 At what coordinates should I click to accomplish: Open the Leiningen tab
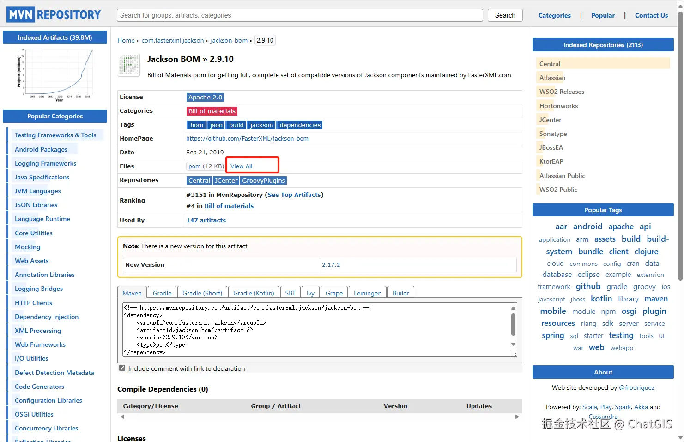[368, 293]
